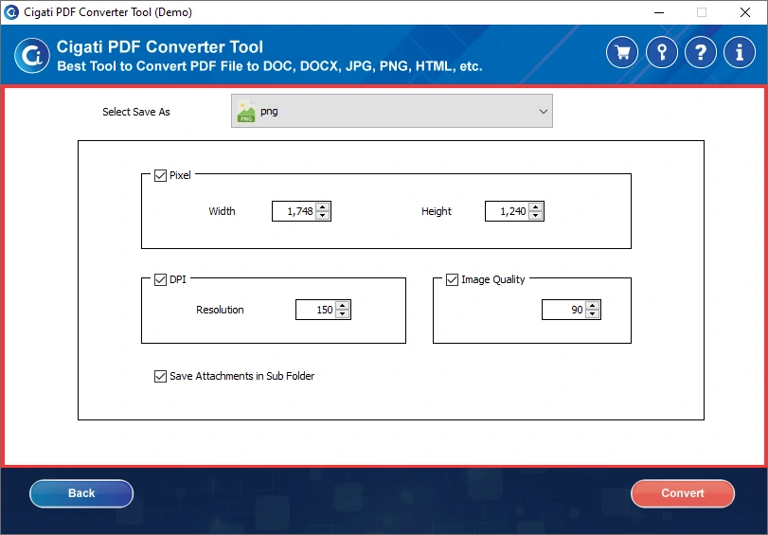Minimize the Cigati window

(x=659, y=12)
